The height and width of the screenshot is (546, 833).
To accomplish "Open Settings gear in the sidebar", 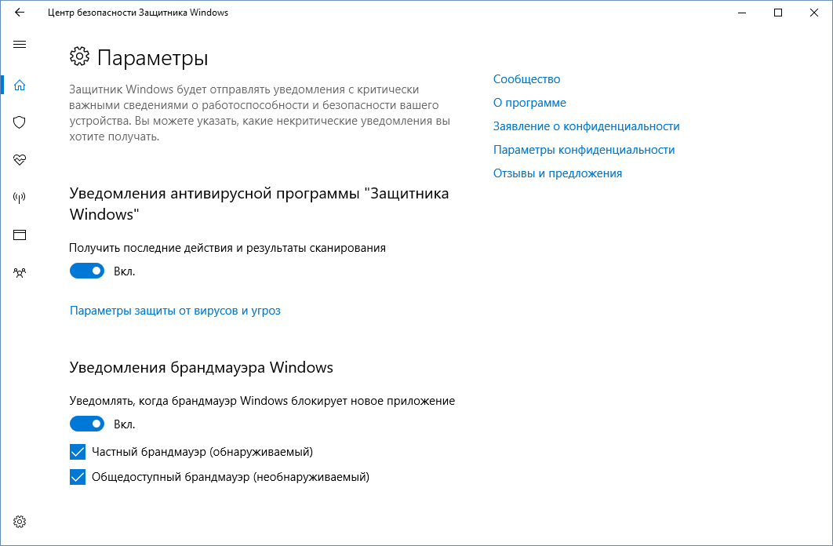I will pos(20,522).
